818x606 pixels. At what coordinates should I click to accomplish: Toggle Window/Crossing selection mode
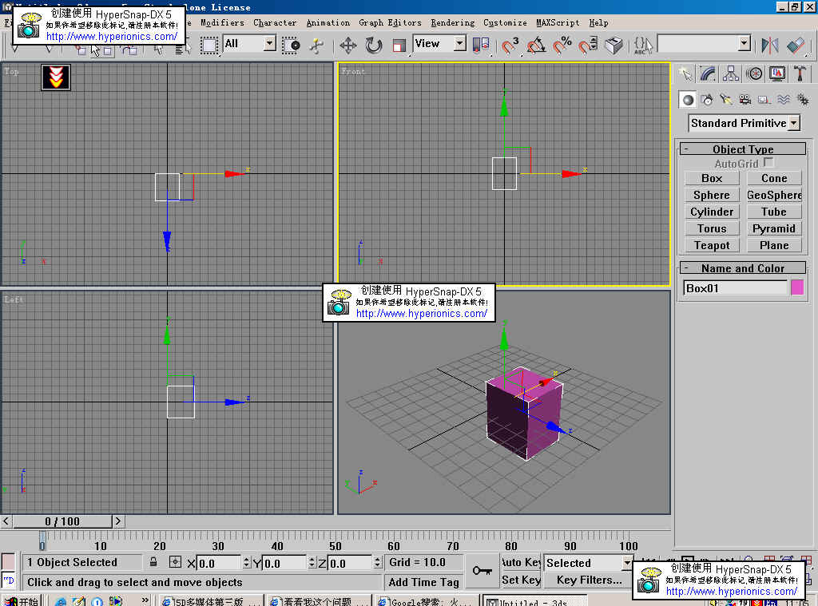[x=291, y=46]
